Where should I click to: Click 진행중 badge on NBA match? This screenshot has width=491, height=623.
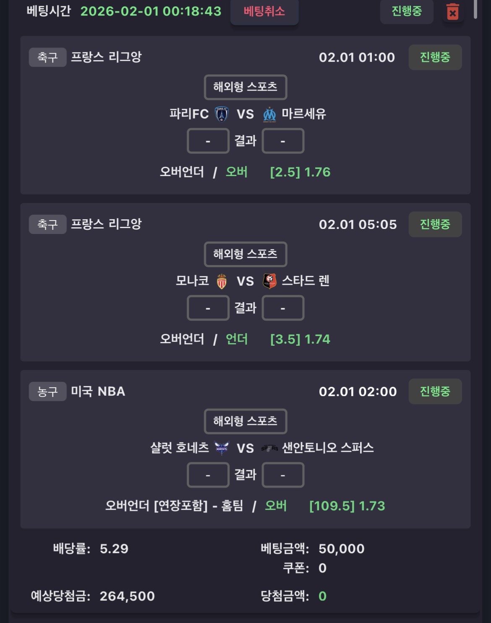435,392
